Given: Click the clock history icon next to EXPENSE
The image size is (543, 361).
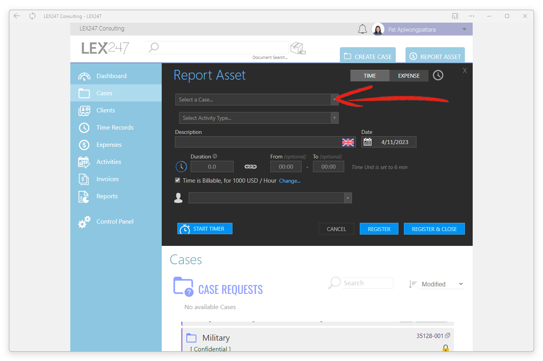Looking at the screenshot, I should click(438, 75).
